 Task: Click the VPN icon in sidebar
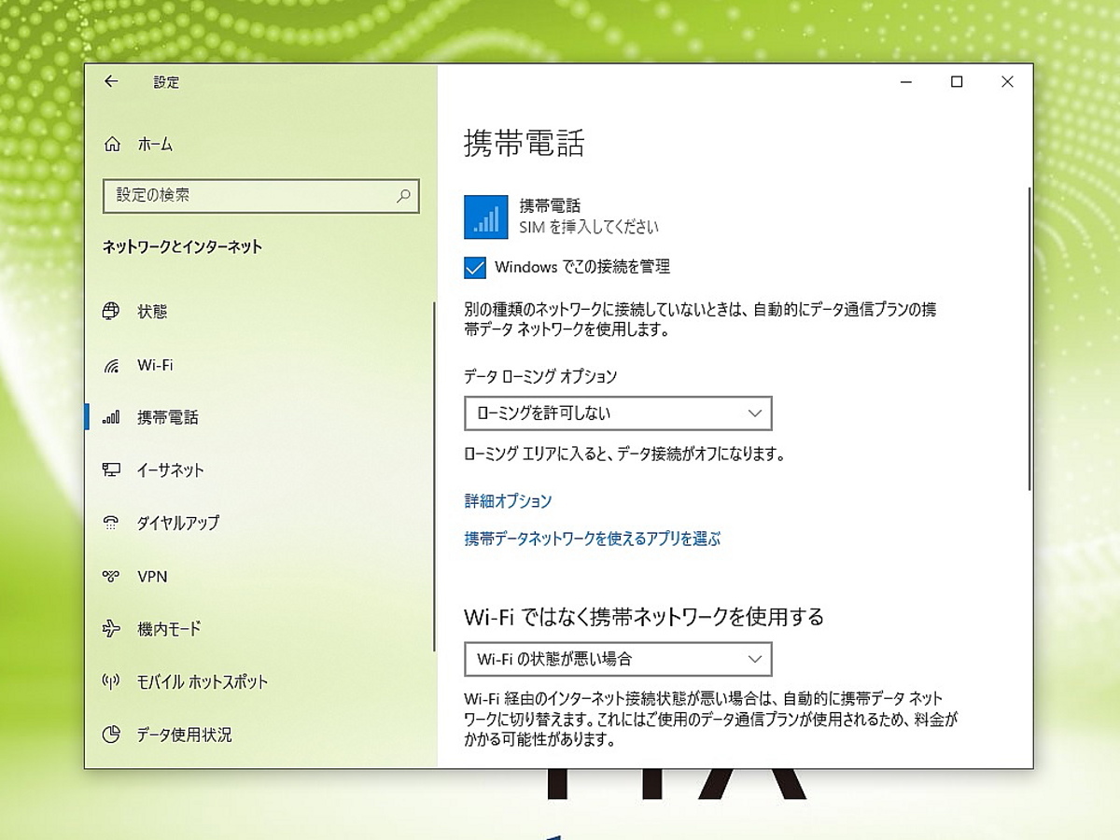pos(111,576)
